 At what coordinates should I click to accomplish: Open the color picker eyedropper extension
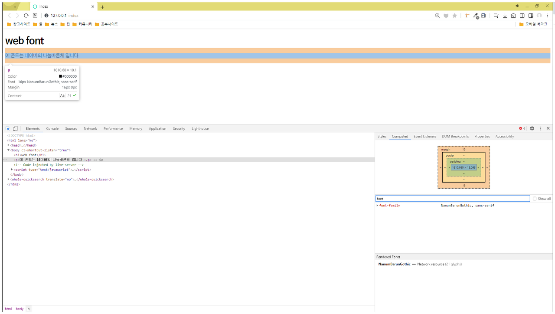(476, 16)
